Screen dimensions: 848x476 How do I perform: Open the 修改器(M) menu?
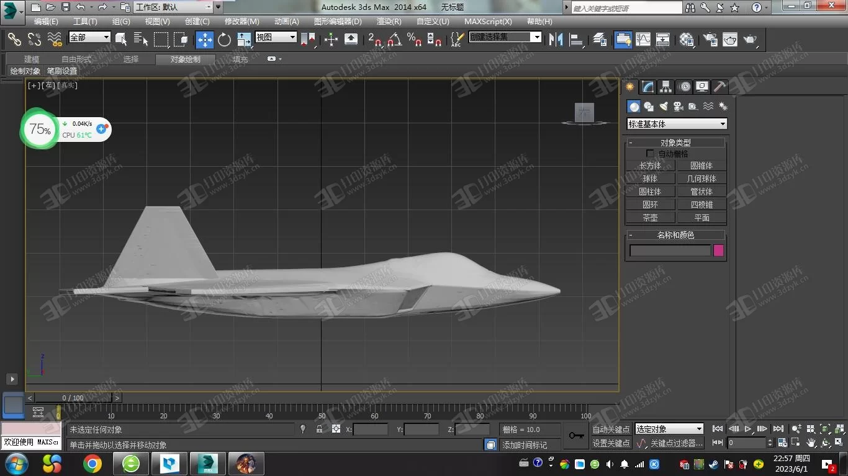(242, 21)
